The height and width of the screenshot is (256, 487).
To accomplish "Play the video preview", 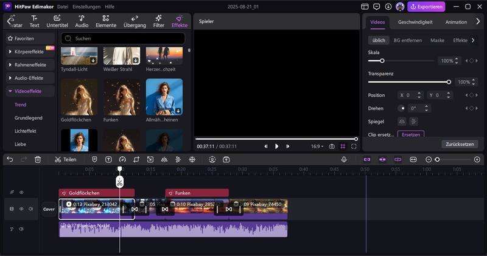I will click(276, 147).
